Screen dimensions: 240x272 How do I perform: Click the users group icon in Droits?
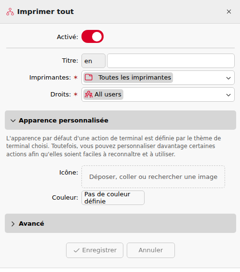tap(89, 95)
